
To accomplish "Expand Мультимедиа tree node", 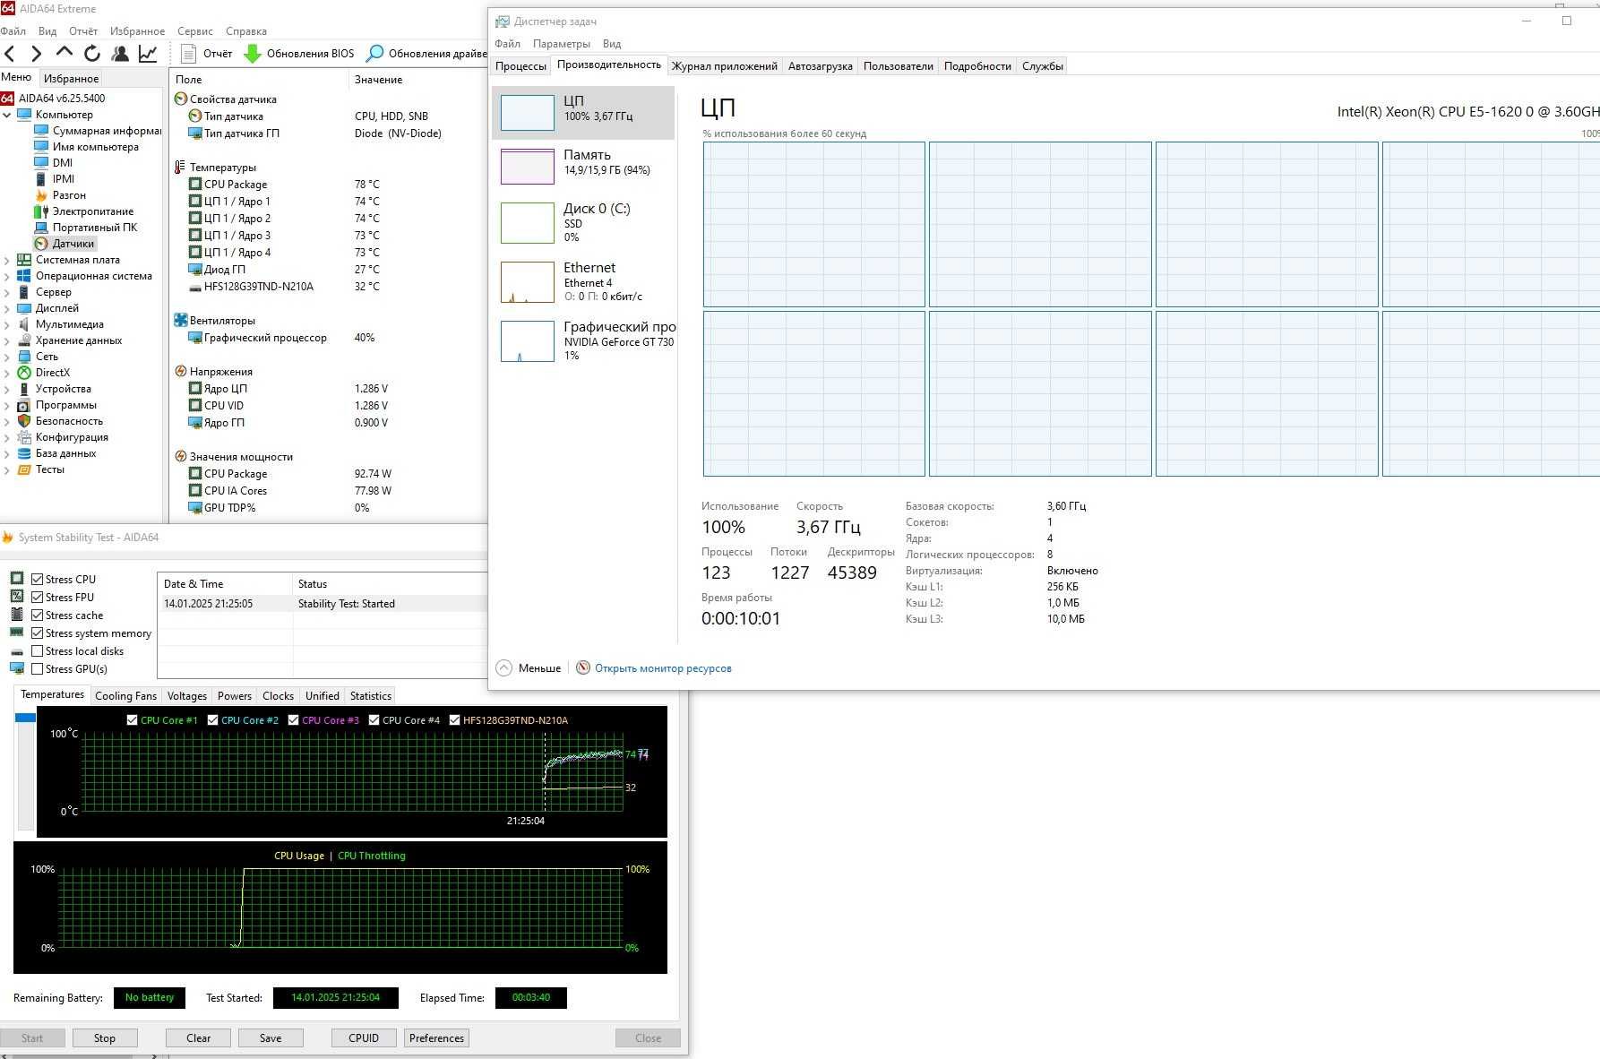I will (x=7, y=324).
